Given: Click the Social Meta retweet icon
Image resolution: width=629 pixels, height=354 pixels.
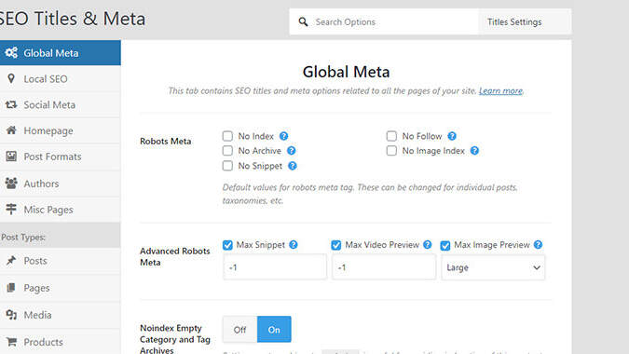Looking at the screenshot, I should (11, 104).
